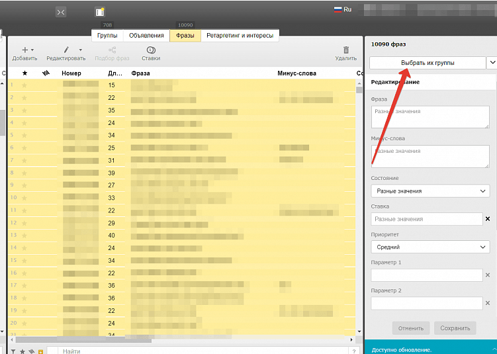This screenshot has width=497, height=354.
Task: Open the Приоритет dropdown showing Средний
Action: [x=430, y=247]
